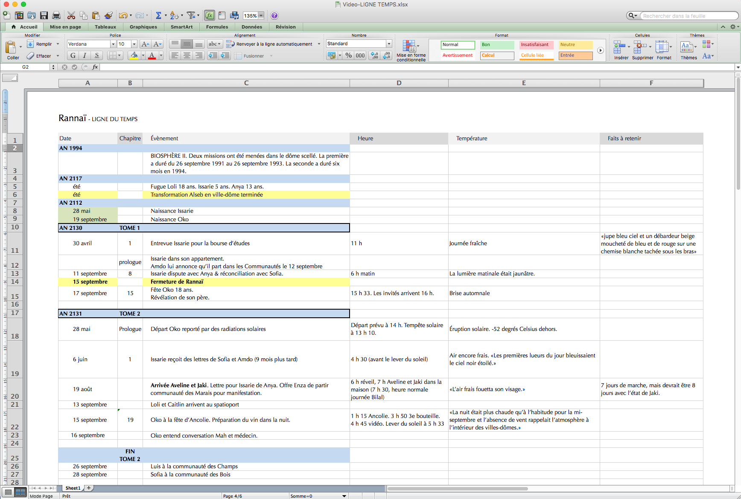Open the Standard number format dropdown

coord(389,44)
